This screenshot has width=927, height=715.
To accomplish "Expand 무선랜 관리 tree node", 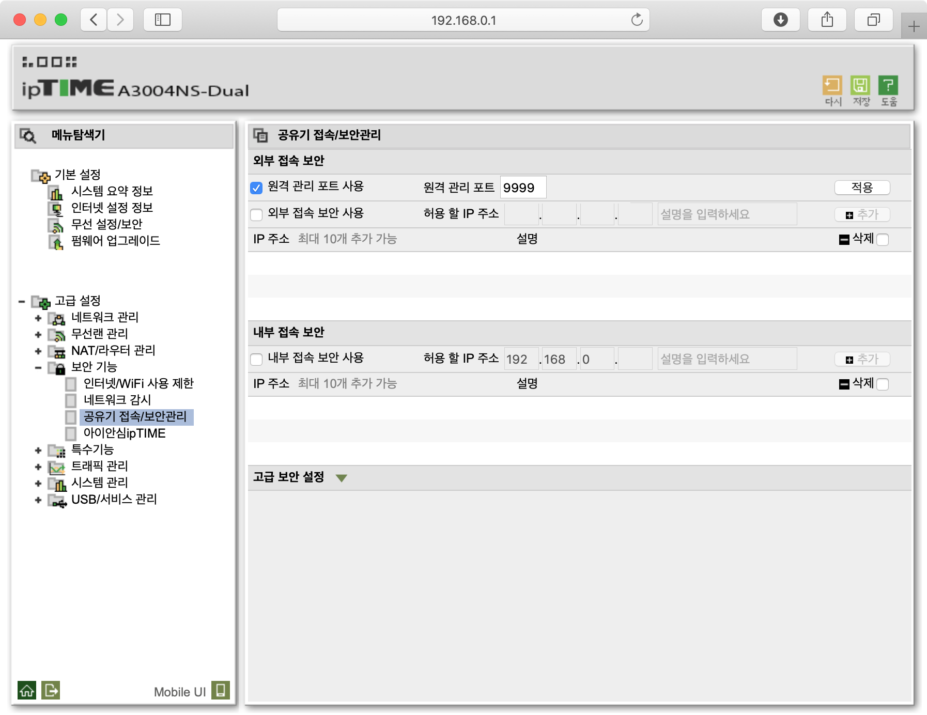I will tap(38, 335).
